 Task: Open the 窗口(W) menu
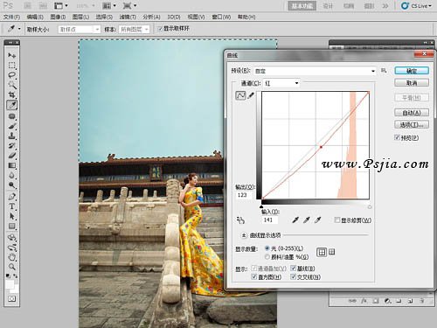point(221,17)
